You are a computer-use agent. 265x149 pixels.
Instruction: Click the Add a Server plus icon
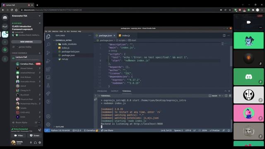coord(5,42)
